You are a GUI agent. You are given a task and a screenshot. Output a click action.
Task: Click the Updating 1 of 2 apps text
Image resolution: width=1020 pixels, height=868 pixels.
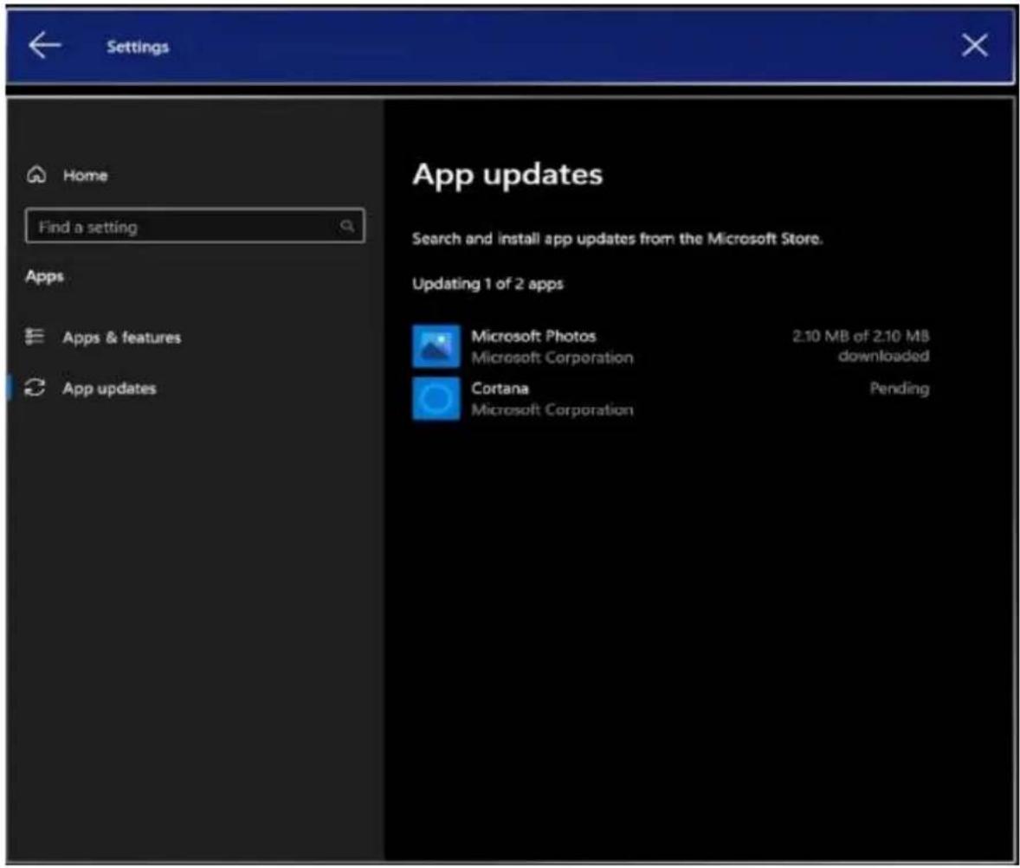coord(487,284)
